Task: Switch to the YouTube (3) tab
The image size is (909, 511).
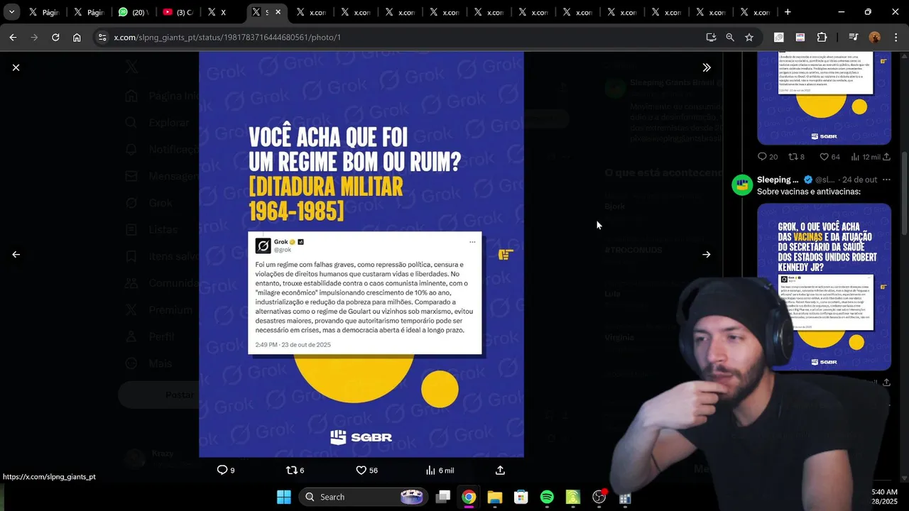Action: (x=177, y=12)
